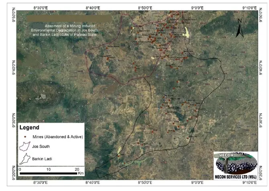The width and height of the screenshot is (269, 191).
Task: Click the 8°50'0"E longitude label along the top edge
Action: coord(145,8)
